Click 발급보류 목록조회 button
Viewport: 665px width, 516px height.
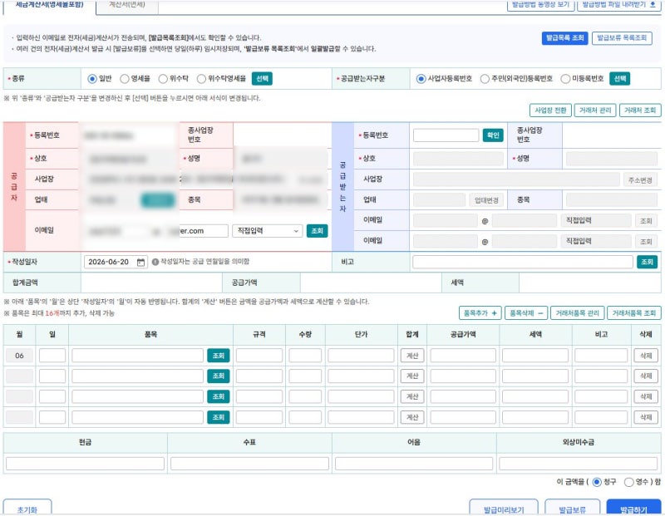[622, 38]
